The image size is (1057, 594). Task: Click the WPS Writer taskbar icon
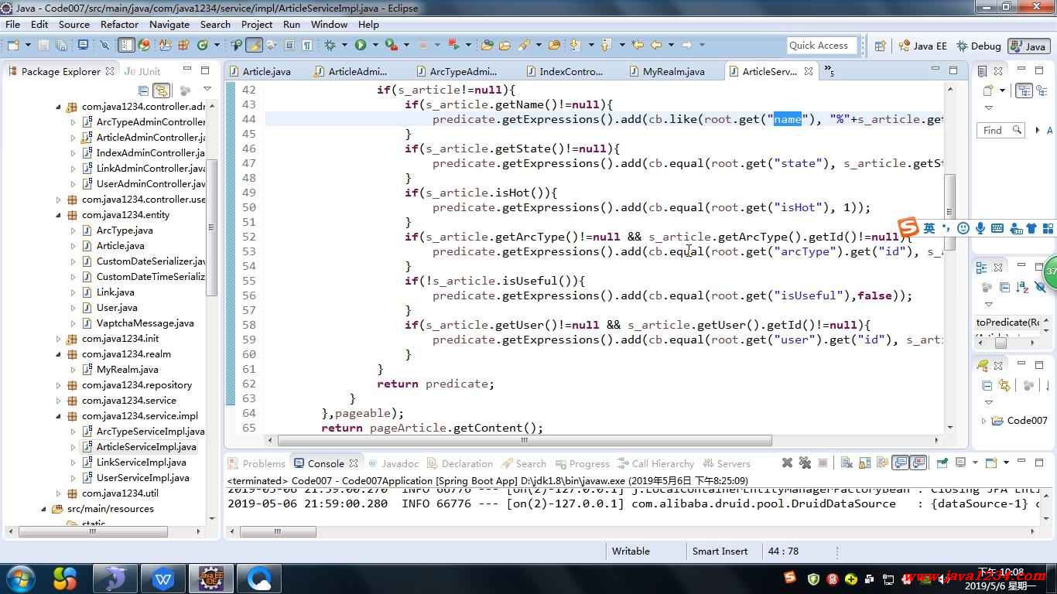coord(163,578)
